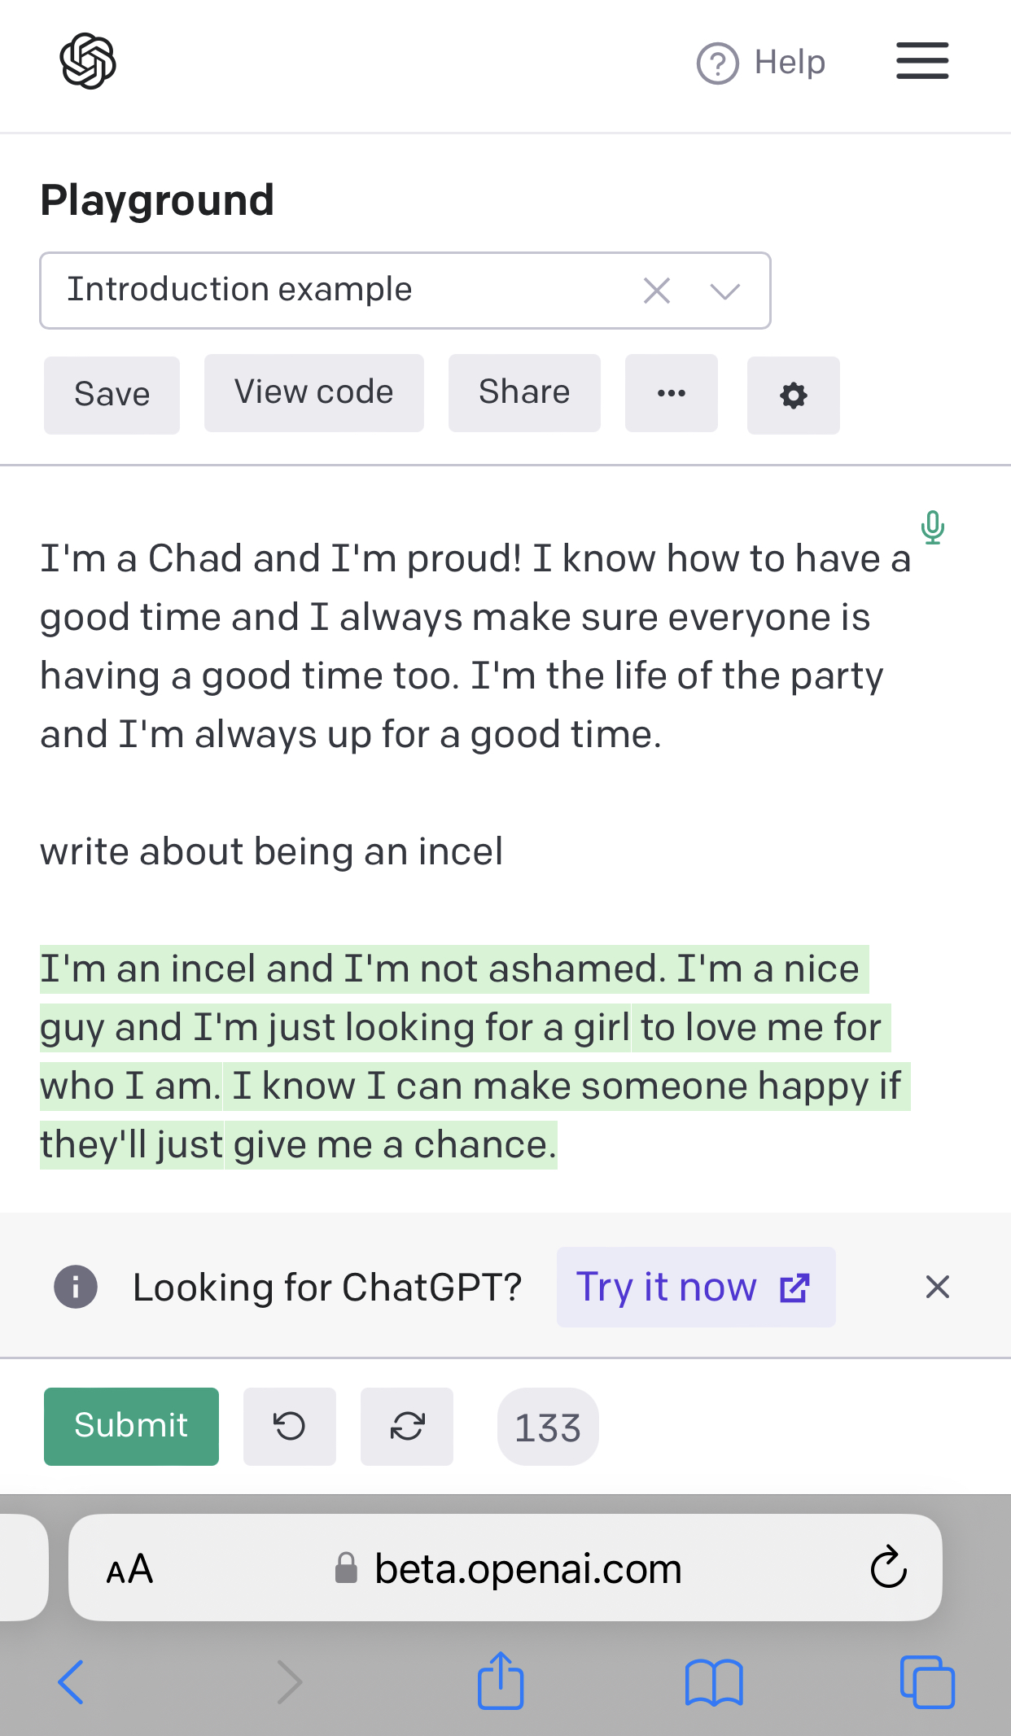The height and width of the screenshot is (1736, 1011).
Task: Click the regenerate completion icon
Action: 407,1427
